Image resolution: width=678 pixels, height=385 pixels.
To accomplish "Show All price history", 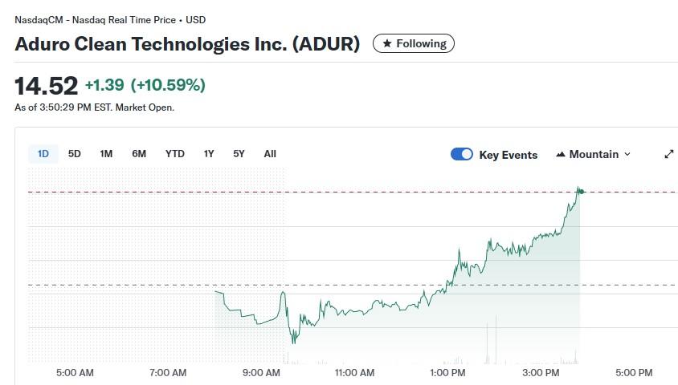I will (x=270, y=154).
